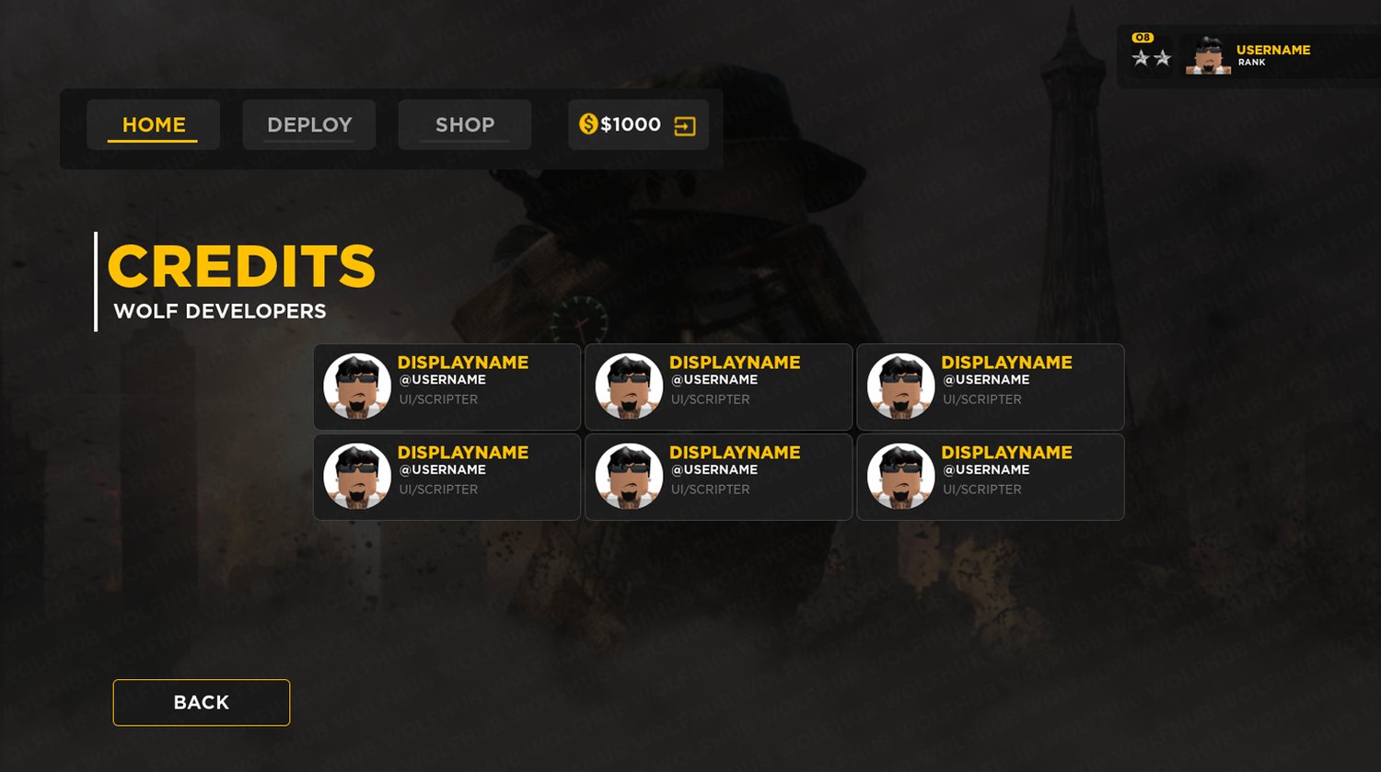Select the top-right developer avatar
The height and width of the screenshot is (772, 1381).
[900, 386]
